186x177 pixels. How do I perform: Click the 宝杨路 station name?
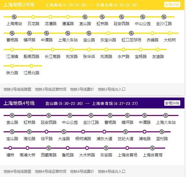tap(141, 56)
